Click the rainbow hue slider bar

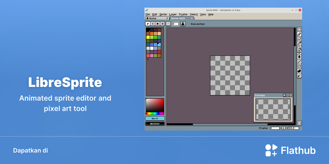(x=155, y=113)
